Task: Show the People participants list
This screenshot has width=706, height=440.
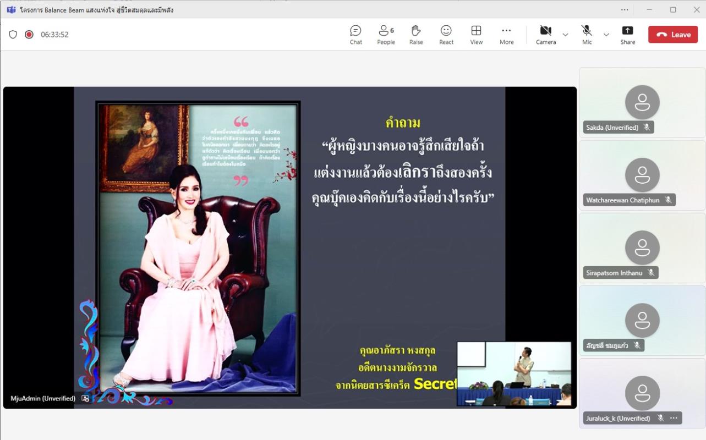Action: (x=386, y=35)
